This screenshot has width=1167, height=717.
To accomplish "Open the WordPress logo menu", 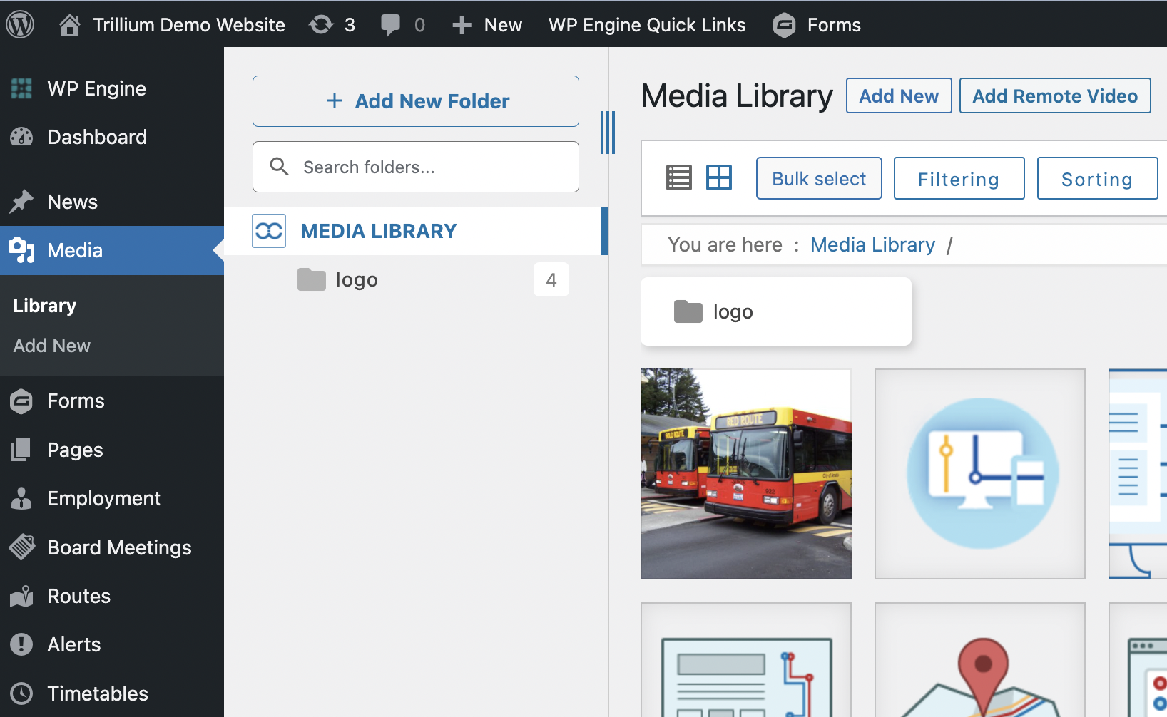I will pyautogui.click(x=19, y=24).
